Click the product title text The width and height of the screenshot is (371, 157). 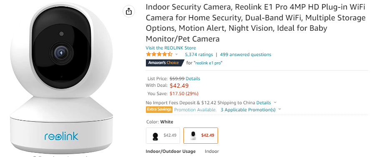[x=256, y=23]
